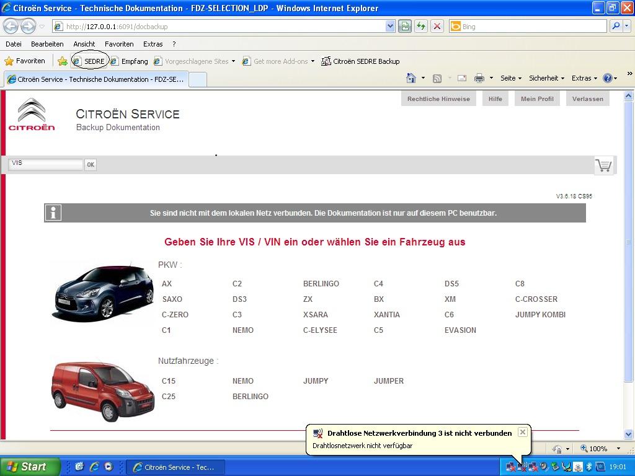635x476 pixels.
Task: Open the Sicherheit command bar menu
Action: pyautogui.click(x=546, y=78)
